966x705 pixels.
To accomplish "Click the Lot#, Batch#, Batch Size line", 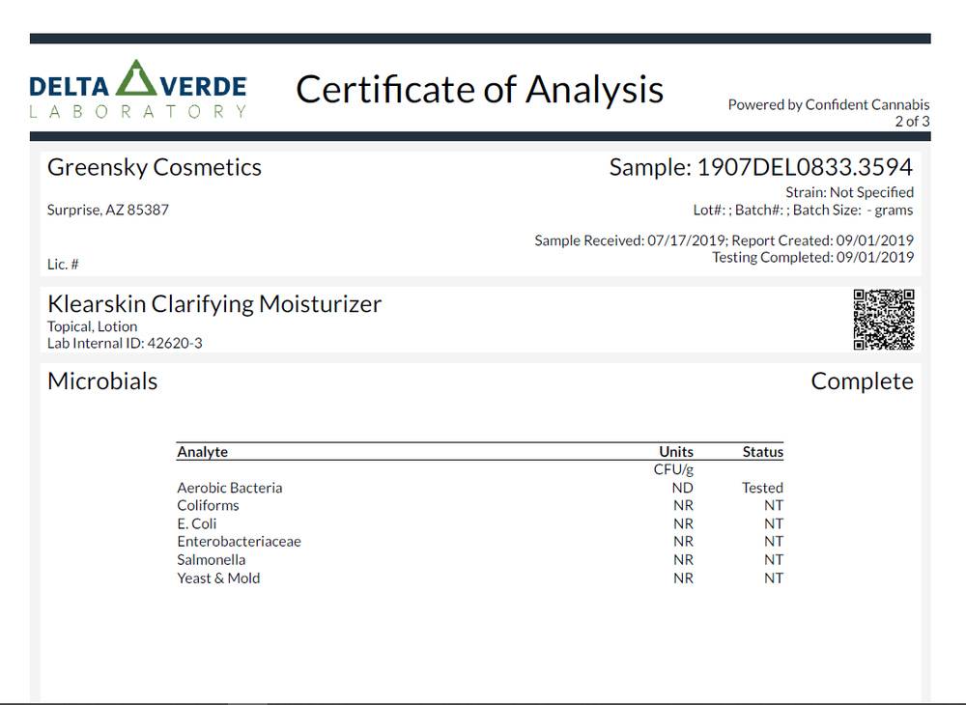I will coord(804,210).
